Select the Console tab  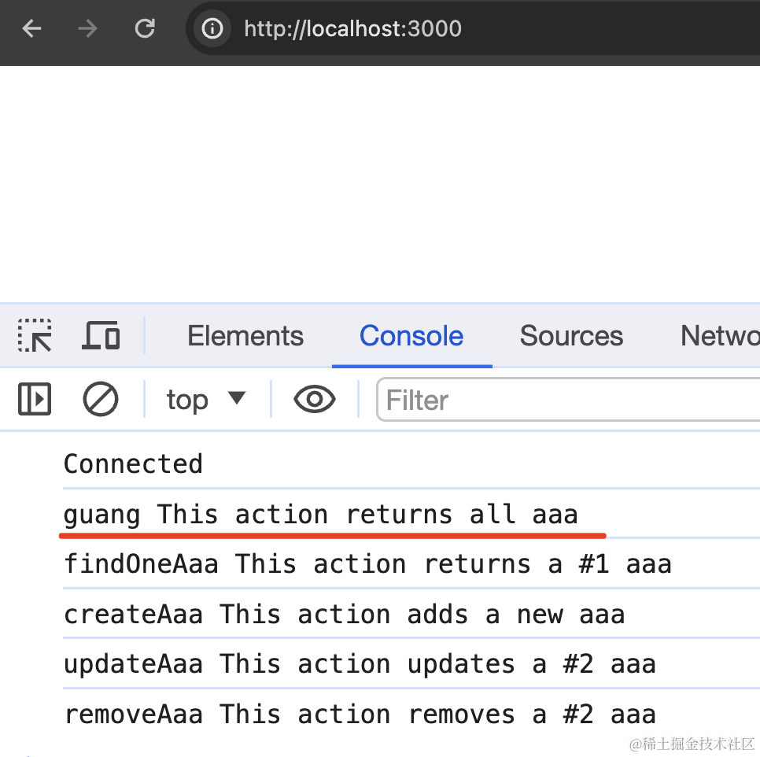click(x=411, y=336)
